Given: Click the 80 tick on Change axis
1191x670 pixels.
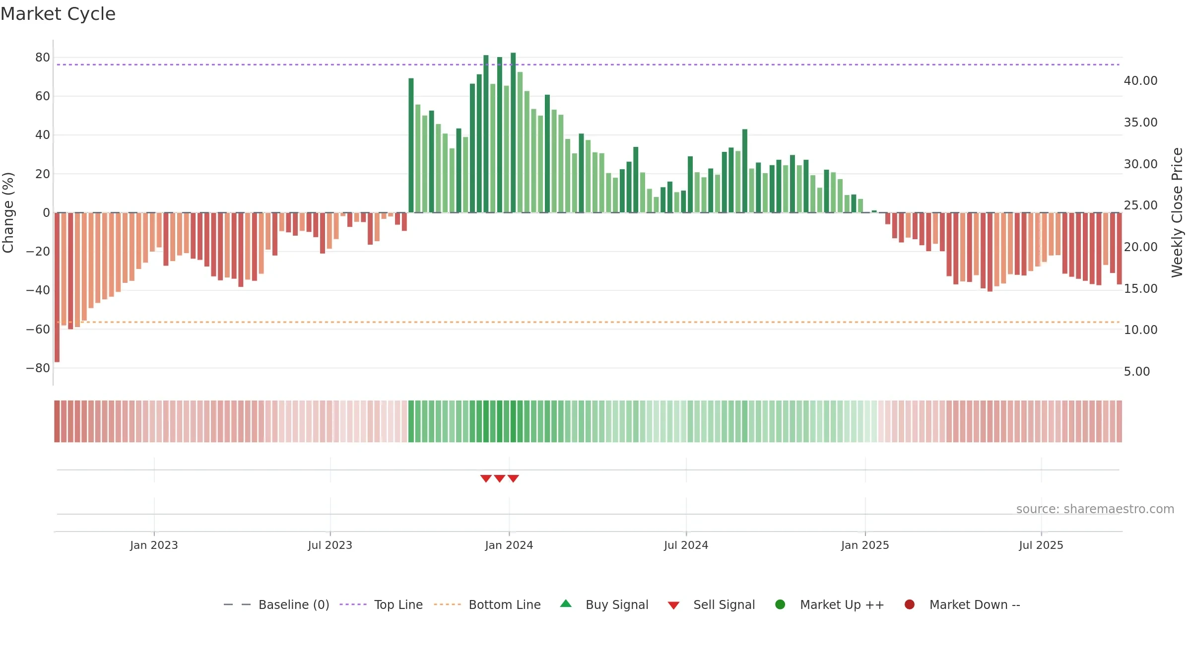Looking at the screenshot, I should point(43,58).
